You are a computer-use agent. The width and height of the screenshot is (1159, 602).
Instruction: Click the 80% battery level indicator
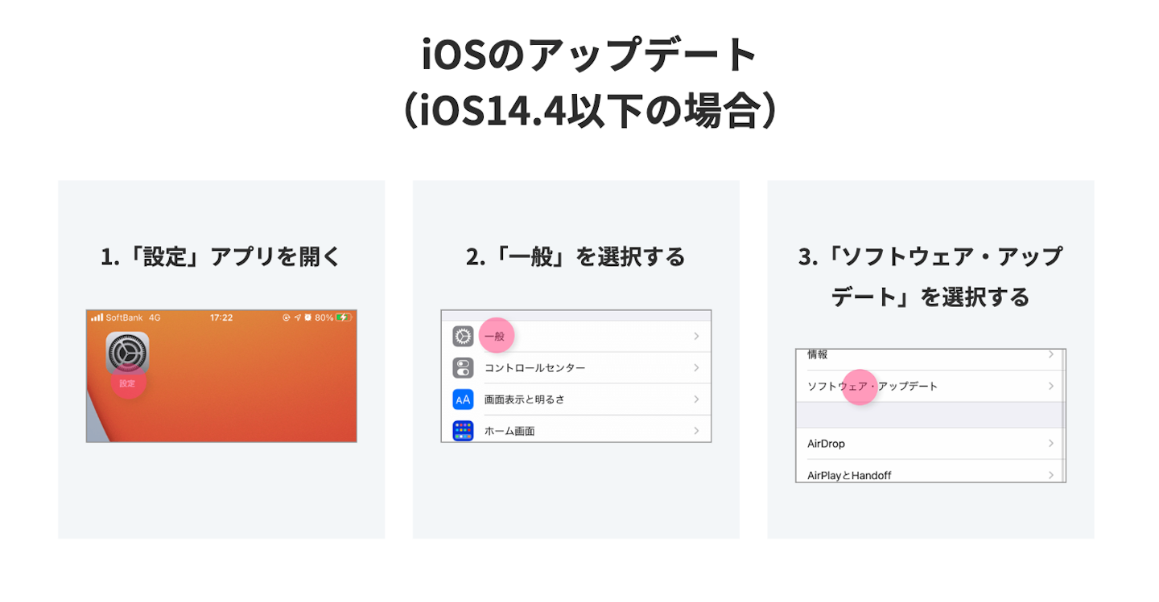[x=323, y=317]
